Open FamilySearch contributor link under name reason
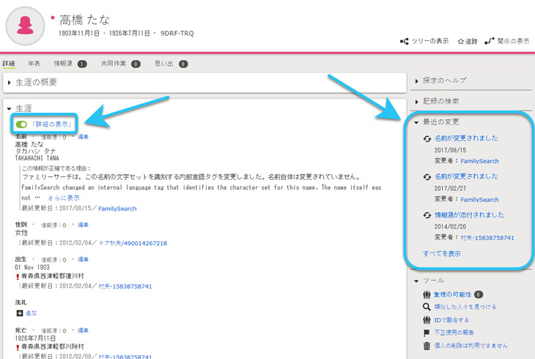The image size is (535, 359). [117, 208]
